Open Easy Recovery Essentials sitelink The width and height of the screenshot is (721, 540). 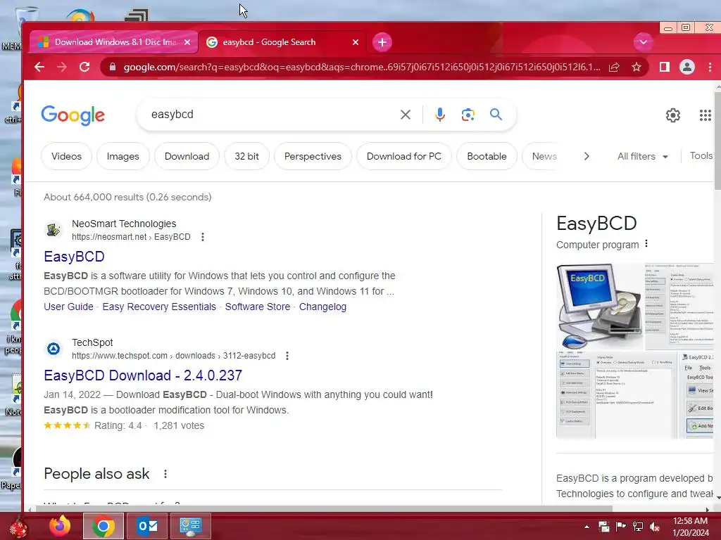click(x=159, y=307)
